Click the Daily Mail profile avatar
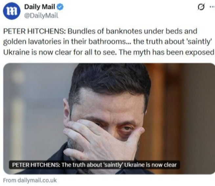215x186 pixels. pyautogui.click(x=12, y=11)
